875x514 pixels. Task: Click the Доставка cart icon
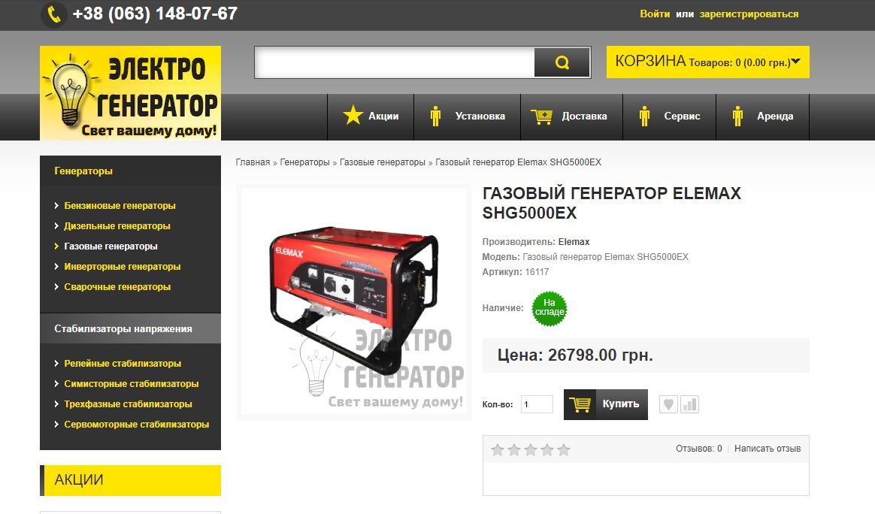540,116
